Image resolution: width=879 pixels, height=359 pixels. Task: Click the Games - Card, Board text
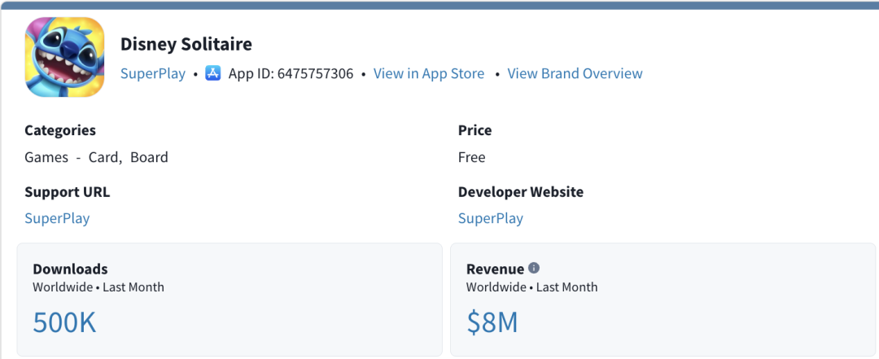point(96,157)
